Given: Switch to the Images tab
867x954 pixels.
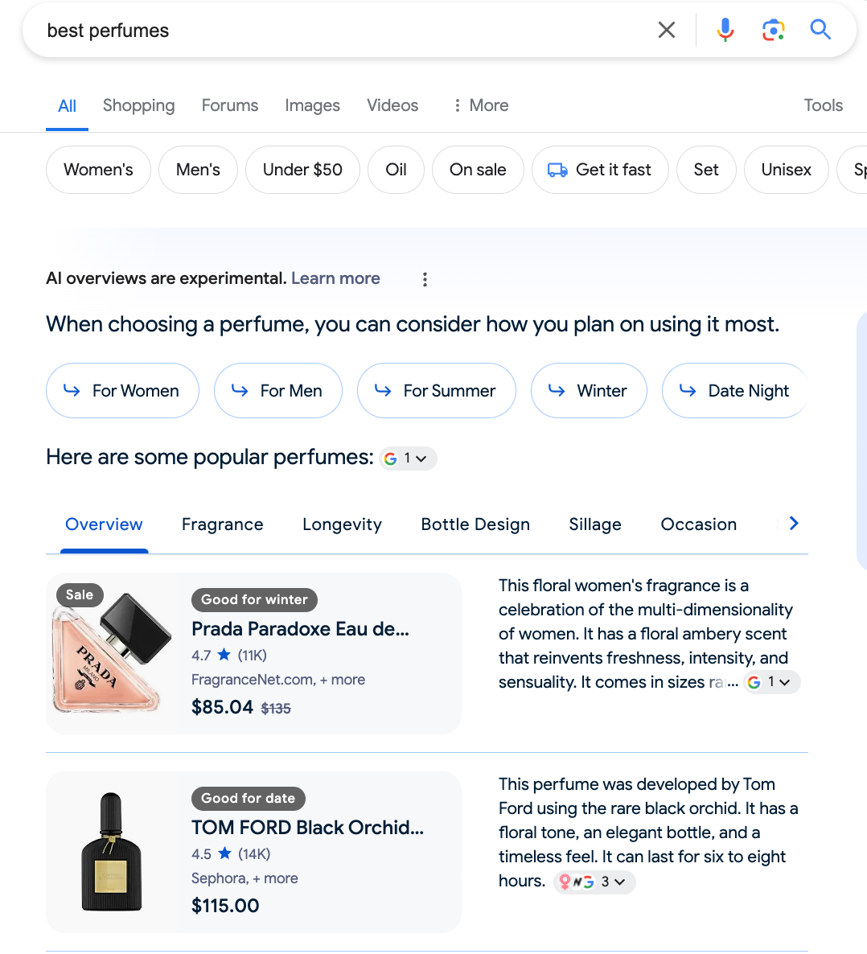Looking at the screenshot, I should pos(312,105).
